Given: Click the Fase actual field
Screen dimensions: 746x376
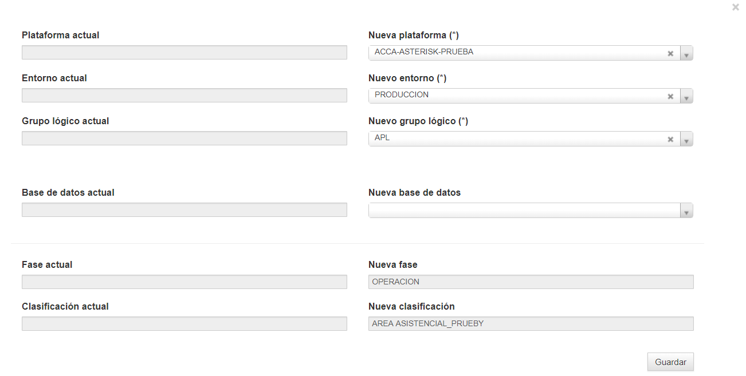Looking at the screenshot, I should (184, 282).
